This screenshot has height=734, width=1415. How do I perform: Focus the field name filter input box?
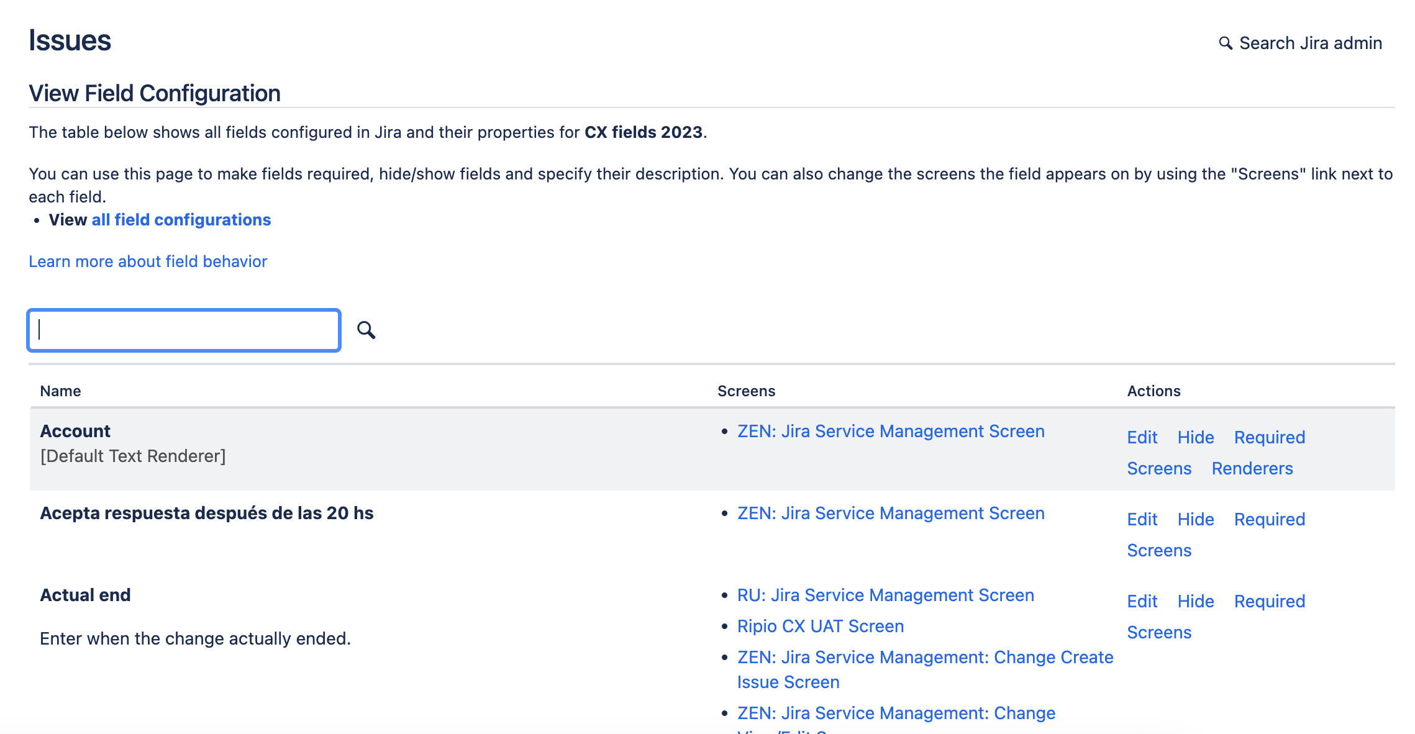tap(184, 330)
